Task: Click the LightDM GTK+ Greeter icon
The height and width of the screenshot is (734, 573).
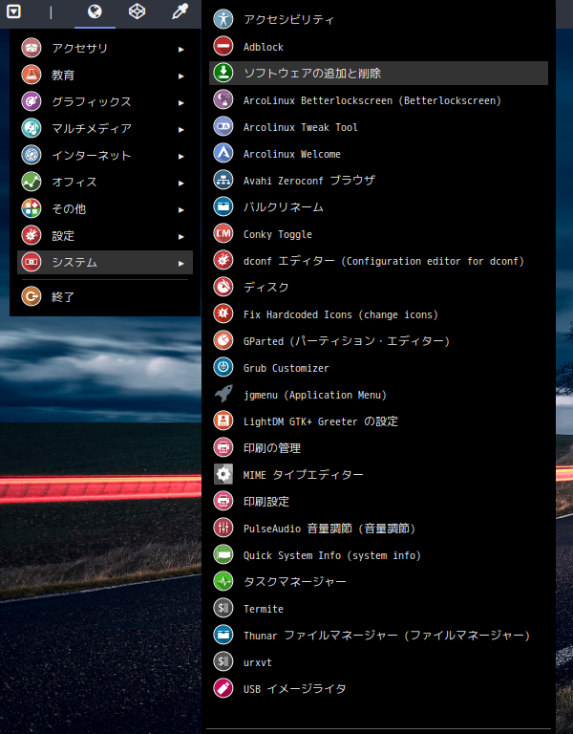Action: (223, 421)
